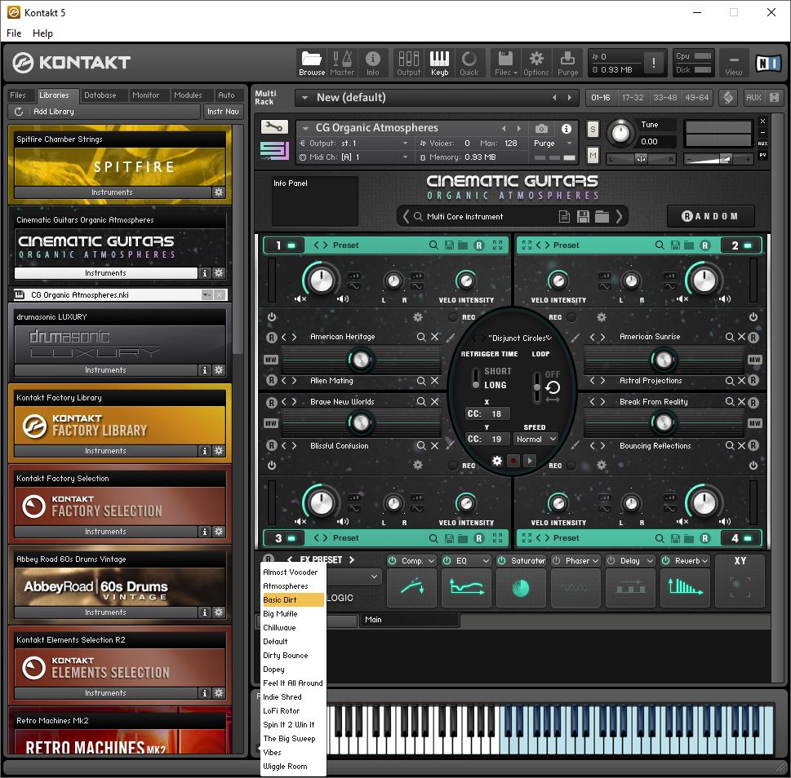This screenshot has height=778, width=791.
Task: Mute the instrument with M button
Action: 593,157
